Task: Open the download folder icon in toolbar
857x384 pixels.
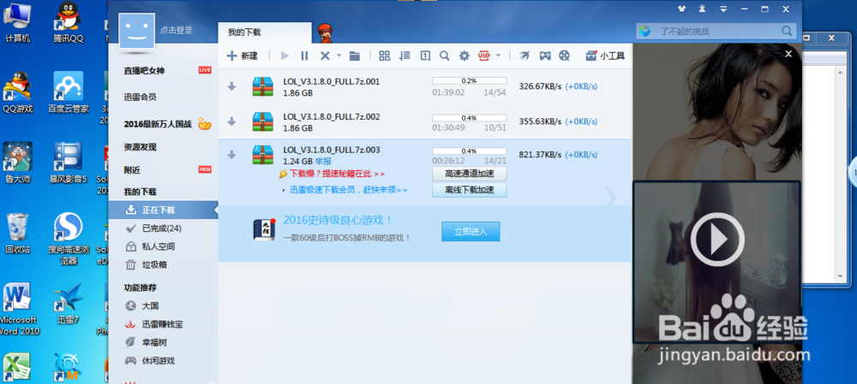Action: pos(355,56)
